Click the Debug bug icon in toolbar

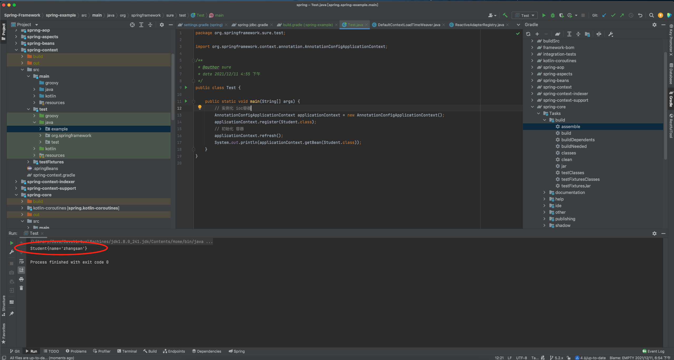coord(552,16)
